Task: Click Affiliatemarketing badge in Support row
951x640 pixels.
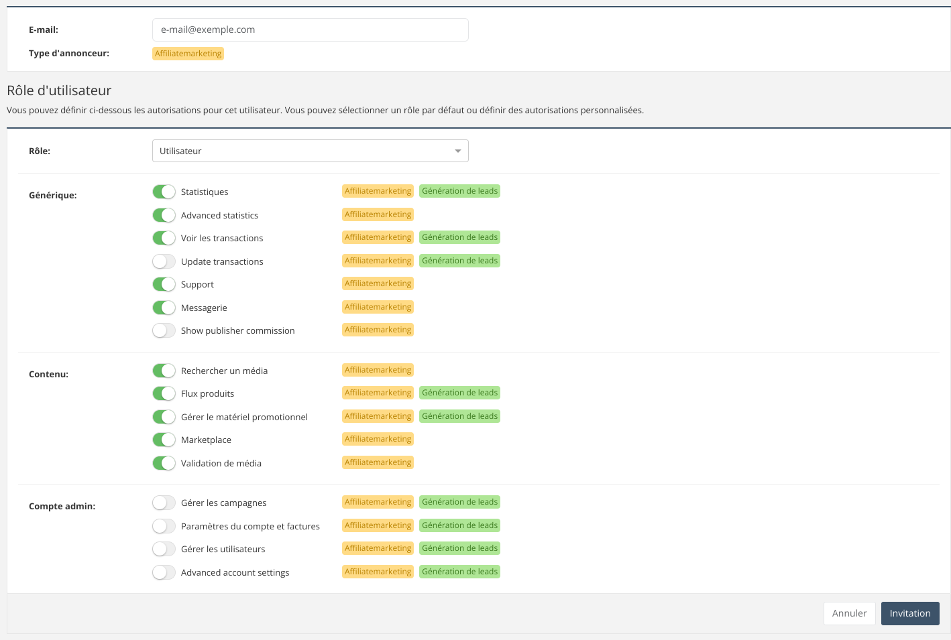Action: tap(378, 283)
